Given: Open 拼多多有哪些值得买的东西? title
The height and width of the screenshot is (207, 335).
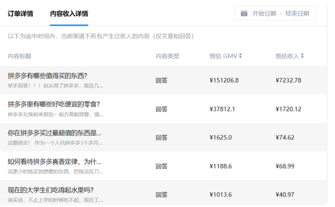Looking at the screenshot, I should [48, 75].
